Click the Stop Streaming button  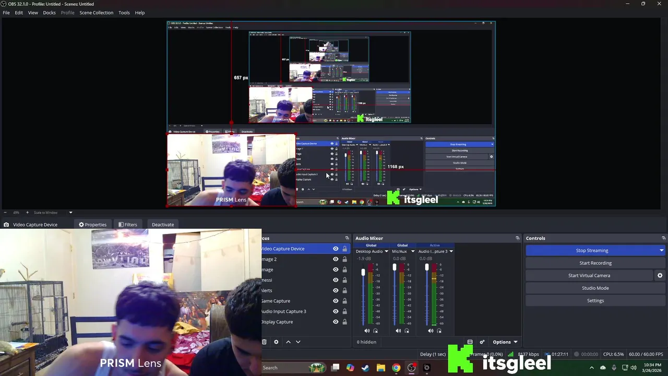[592, 251]
